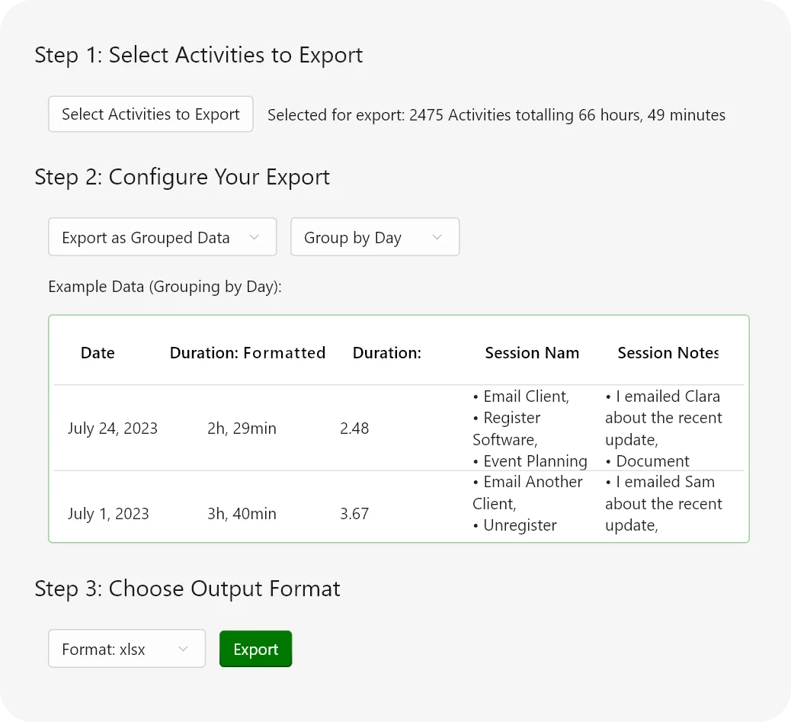
Task: Select the Email Another Client session entry
Action: [527, 493]
